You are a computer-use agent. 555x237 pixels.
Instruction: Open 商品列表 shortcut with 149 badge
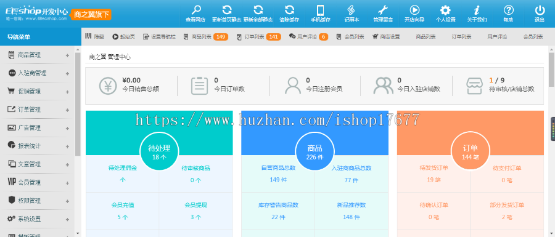coord(206,37)
